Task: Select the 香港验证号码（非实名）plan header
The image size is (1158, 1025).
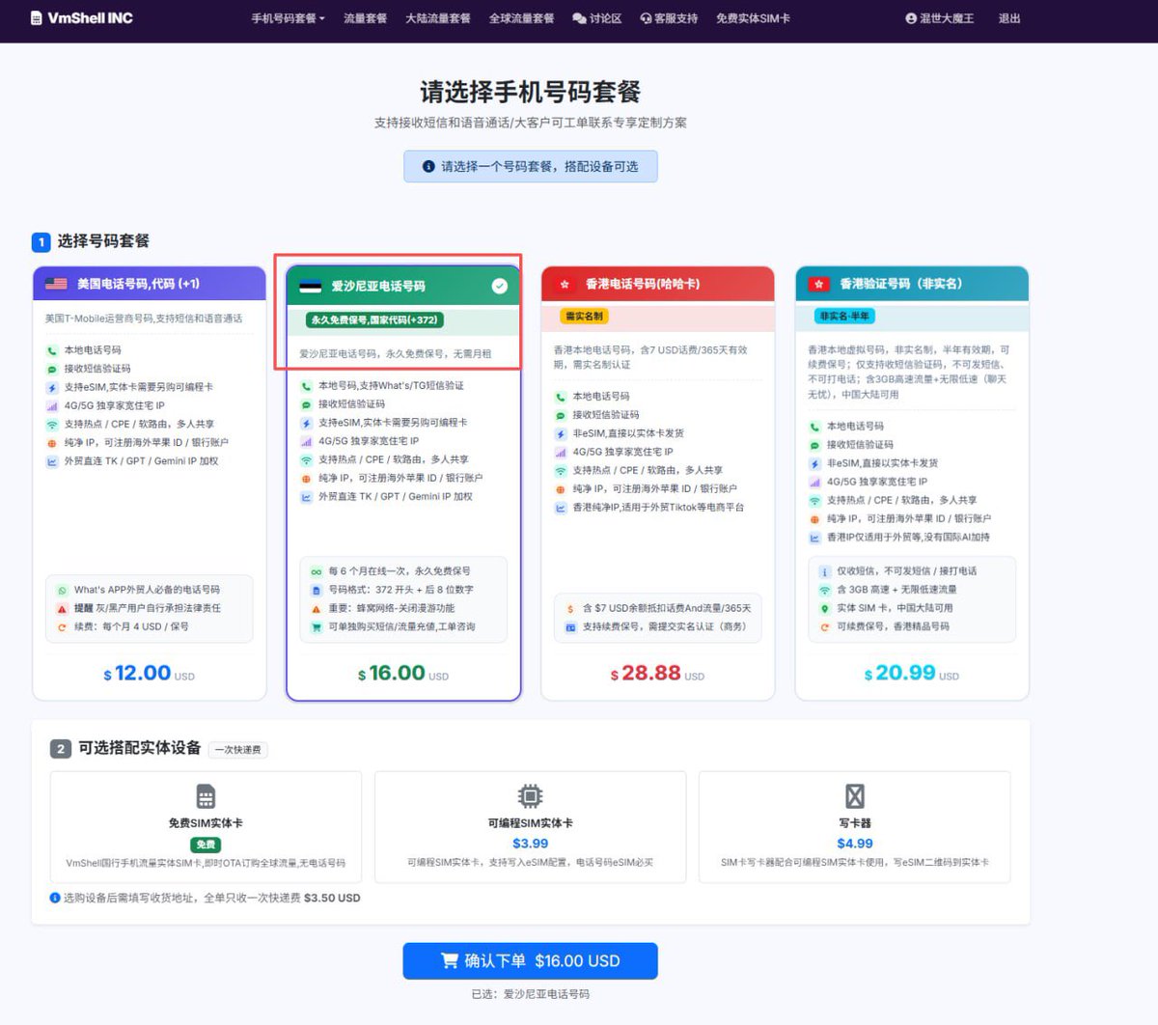Action: click(912, 284)
